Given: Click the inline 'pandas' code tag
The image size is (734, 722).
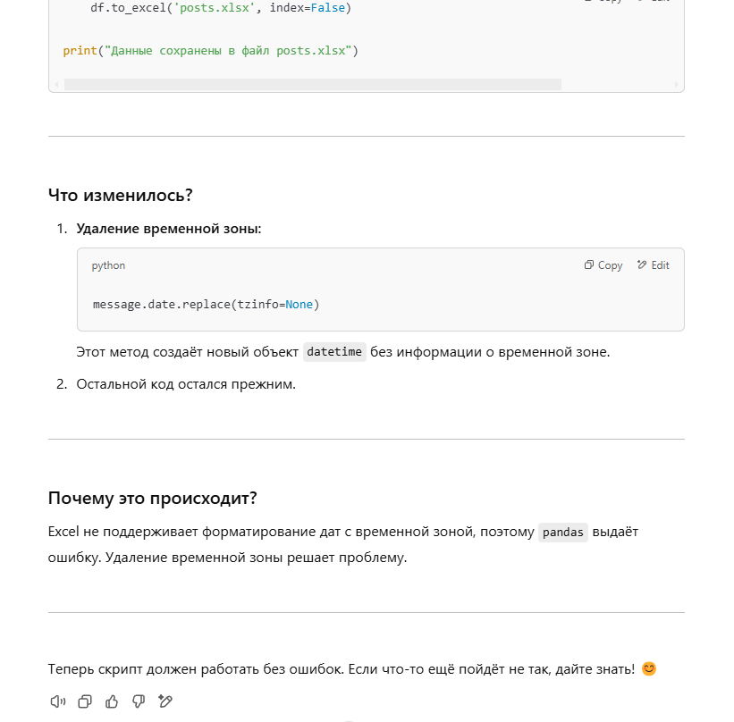Looking at the screenshot, I should click(563, 533).
